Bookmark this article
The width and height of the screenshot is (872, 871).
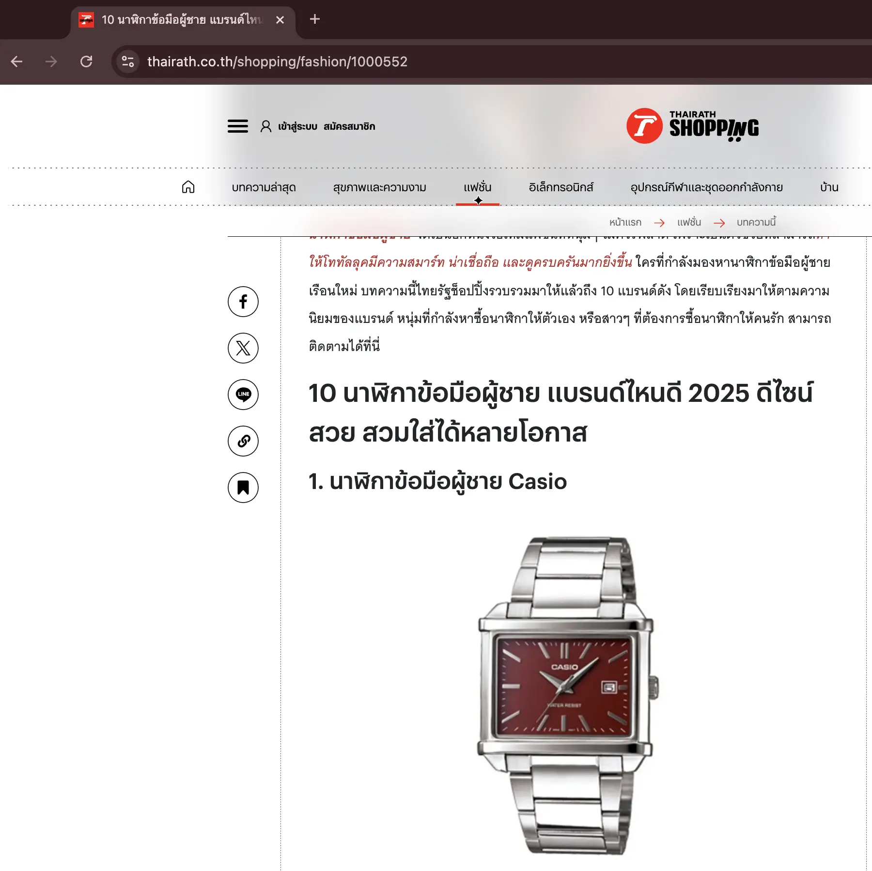click(243, 488)
